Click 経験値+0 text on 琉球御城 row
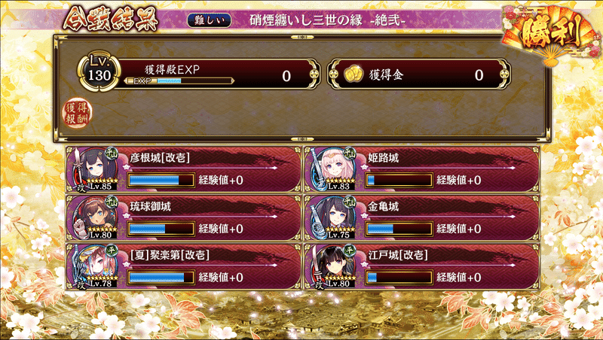This screenshot has width=603, height=340. coord(221,229)
